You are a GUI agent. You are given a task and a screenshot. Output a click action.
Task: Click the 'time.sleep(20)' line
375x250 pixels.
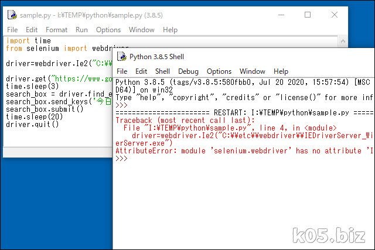coord(34,117)
